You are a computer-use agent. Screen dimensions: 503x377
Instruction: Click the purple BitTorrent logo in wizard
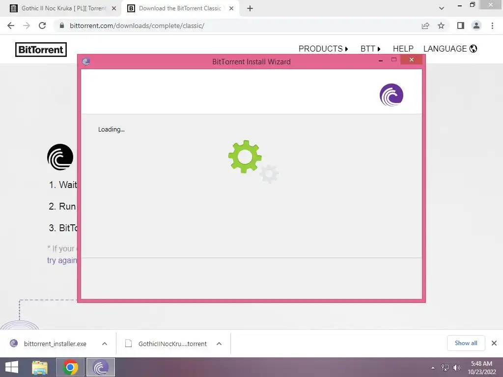point(391,95)
